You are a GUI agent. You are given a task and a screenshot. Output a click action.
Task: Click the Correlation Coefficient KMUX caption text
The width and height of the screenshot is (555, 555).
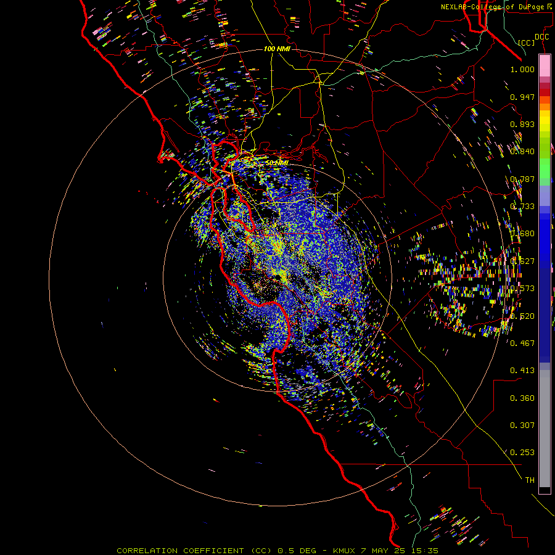point(277,551)
